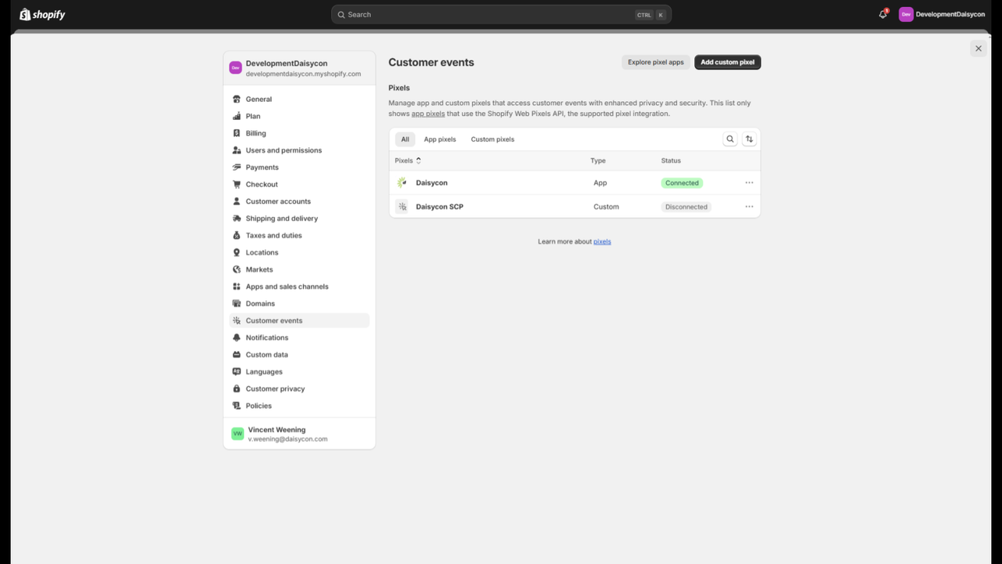Click the Disconnected status badge

point(687,207)
